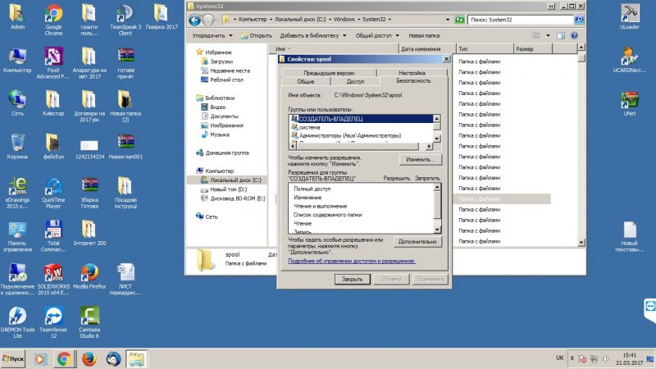This screenshot has height=369, width=656.
Task: Click the Explorer help question mark icon
Action: click(575, 36)
